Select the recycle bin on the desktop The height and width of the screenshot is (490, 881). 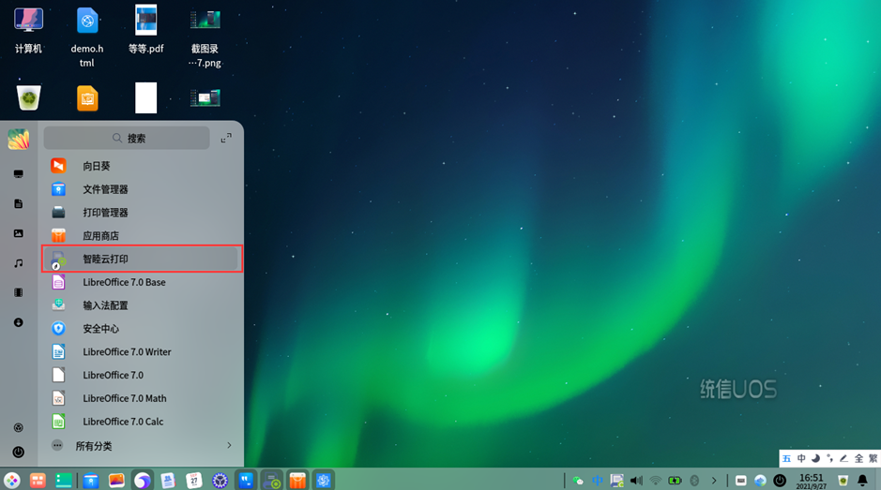29,98
